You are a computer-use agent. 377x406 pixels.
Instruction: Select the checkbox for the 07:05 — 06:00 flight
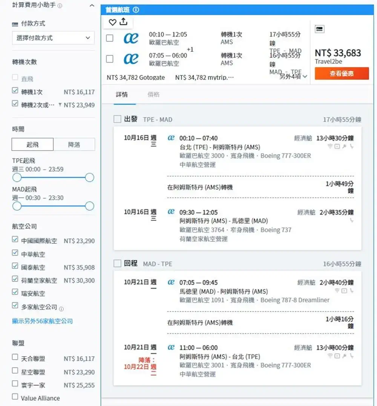point(110,59)
